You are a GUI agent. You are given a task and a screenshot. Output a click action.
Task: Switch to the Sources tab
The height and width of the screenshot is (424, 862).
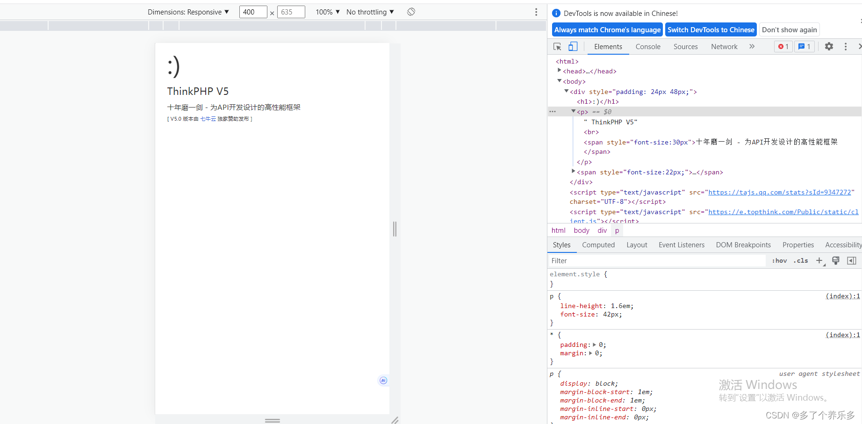(x=685, y=46)
